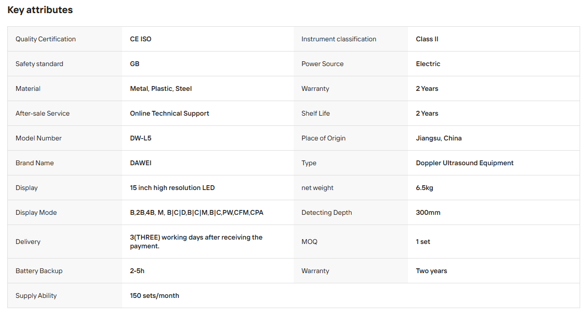Image resolution: width=585 pixels, height=312 pixels.
Task: Select Doppler Ultrasound Equipment type value
Action: pyautogui.click(x=464, y=163)
